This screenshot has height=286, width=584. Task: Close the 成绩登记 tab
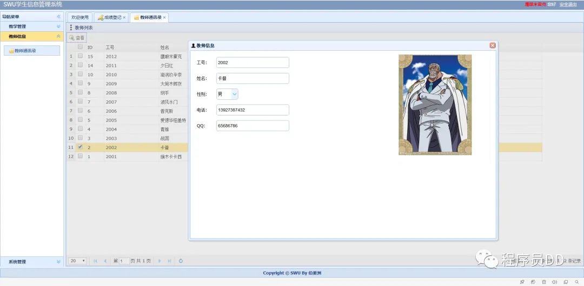tap(124, 17)
